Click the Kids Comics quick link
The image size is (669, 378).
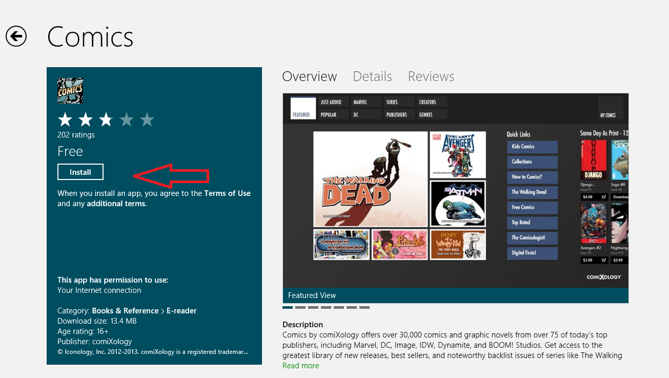pos(532,147)
